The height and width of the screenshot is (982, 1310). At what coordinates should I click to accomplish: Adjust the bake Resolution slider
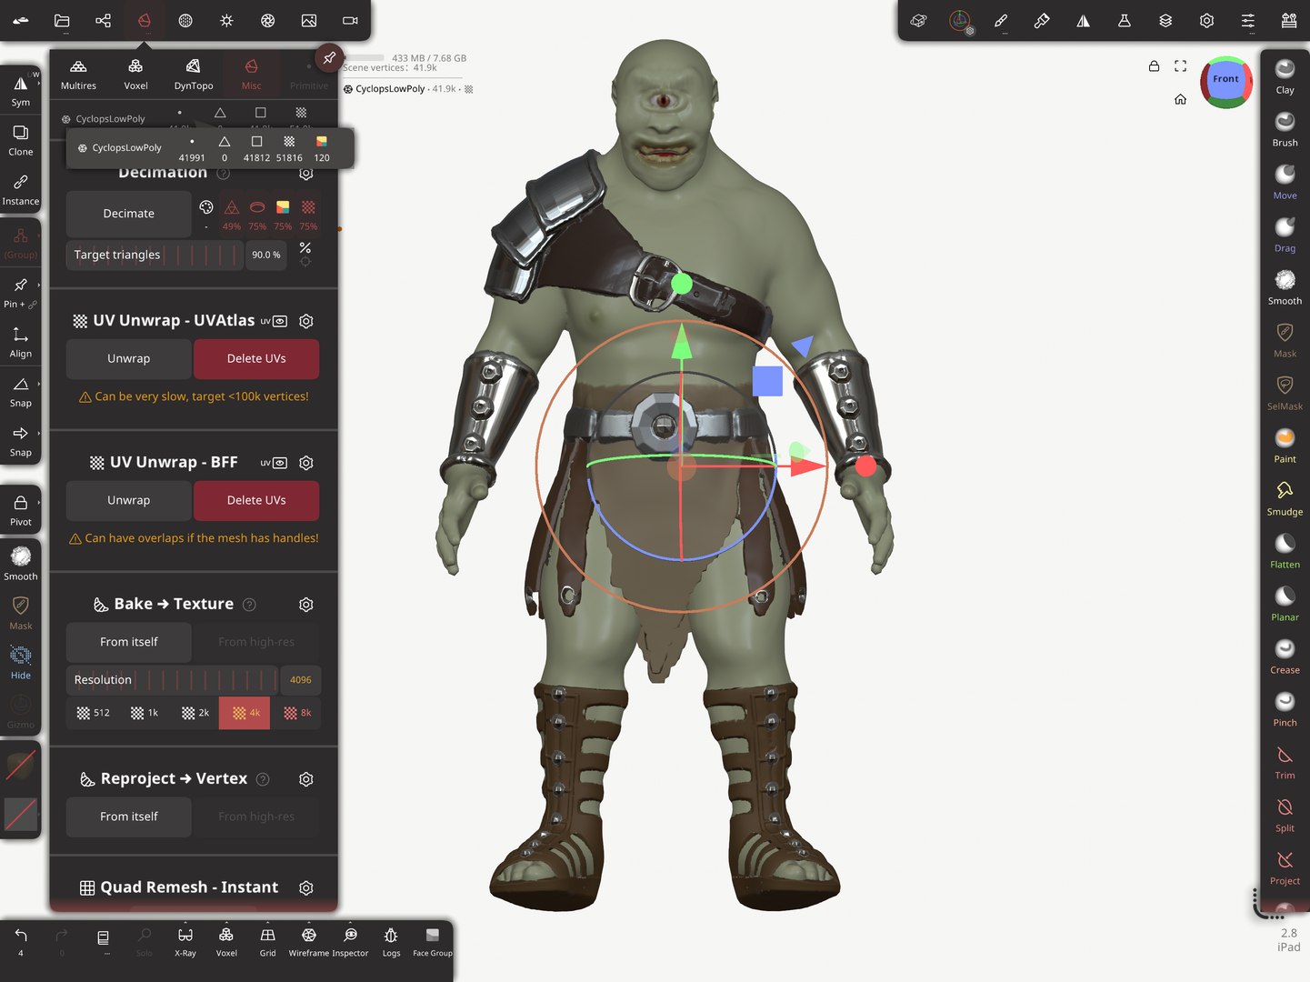(x=172, y=680)
